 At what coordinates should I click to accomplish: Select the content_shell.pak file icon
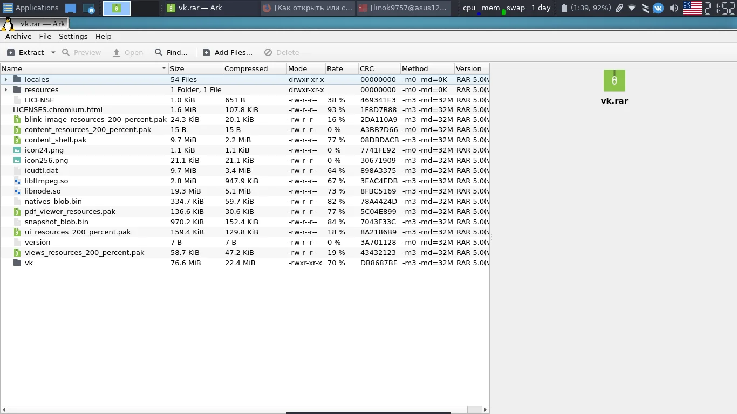17,140
